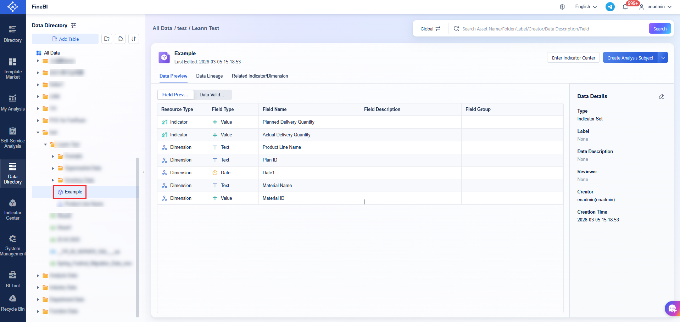This screenshot has height=322, width=680.
Task: Click the data directory tree scrollbar
Action: [x=137, y=237]
